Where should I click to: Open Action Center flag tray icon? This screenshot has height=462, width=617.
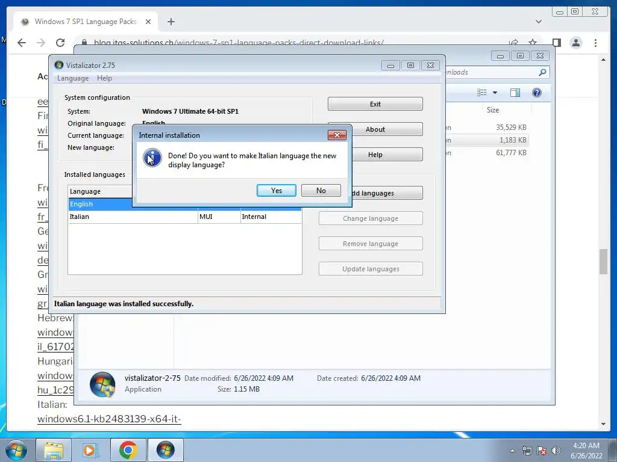(542, 451)
